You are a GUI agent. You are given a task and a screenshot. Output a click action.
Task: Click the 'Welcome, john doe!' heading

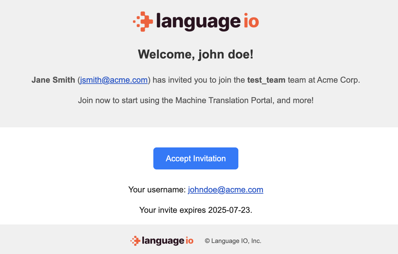tap(196, 54)
